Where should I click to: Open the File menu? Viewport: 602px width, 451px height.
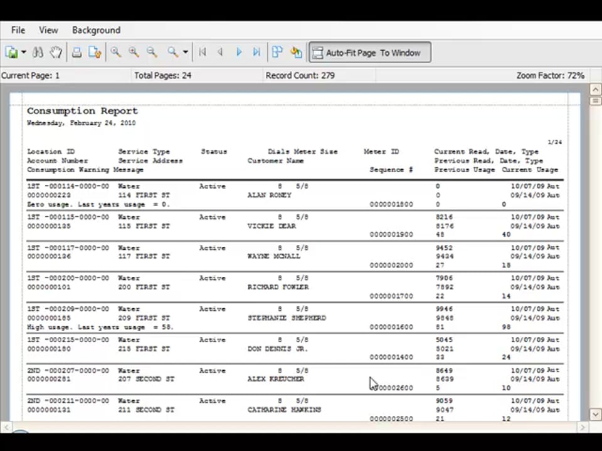click(18, 30)
